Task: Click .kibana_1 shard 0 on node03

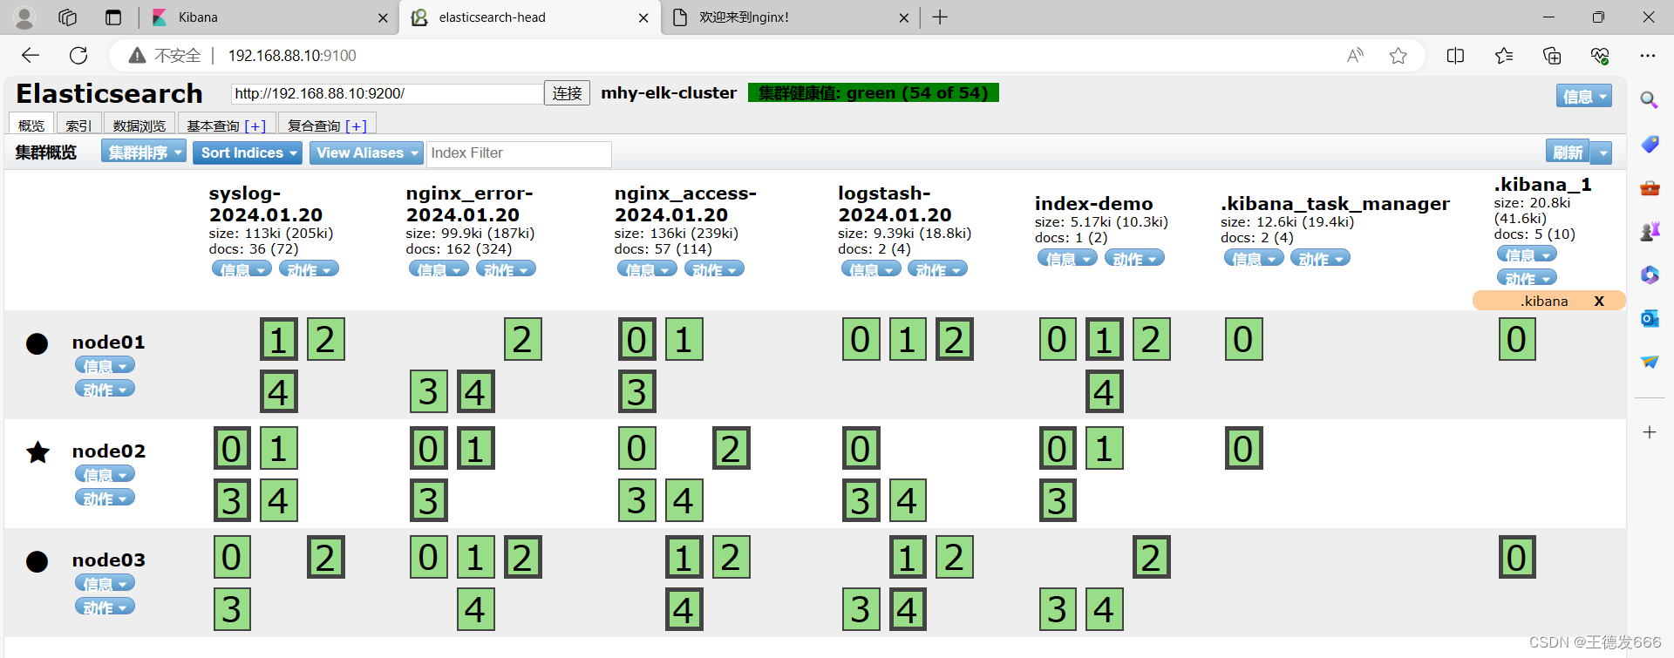Action: tap(1517, 557)
